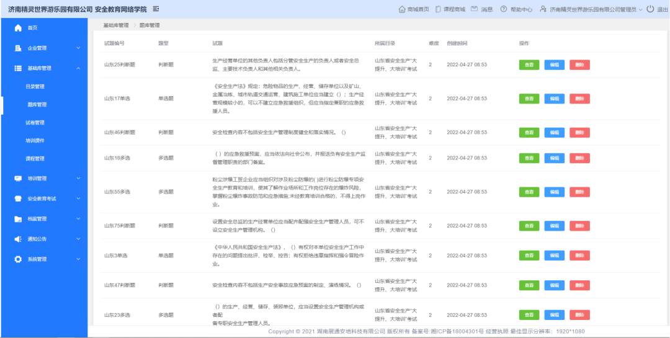The image size is (670, 338).
Task: Expand the 系统管理 menu chevron
Action: [78, 259]
